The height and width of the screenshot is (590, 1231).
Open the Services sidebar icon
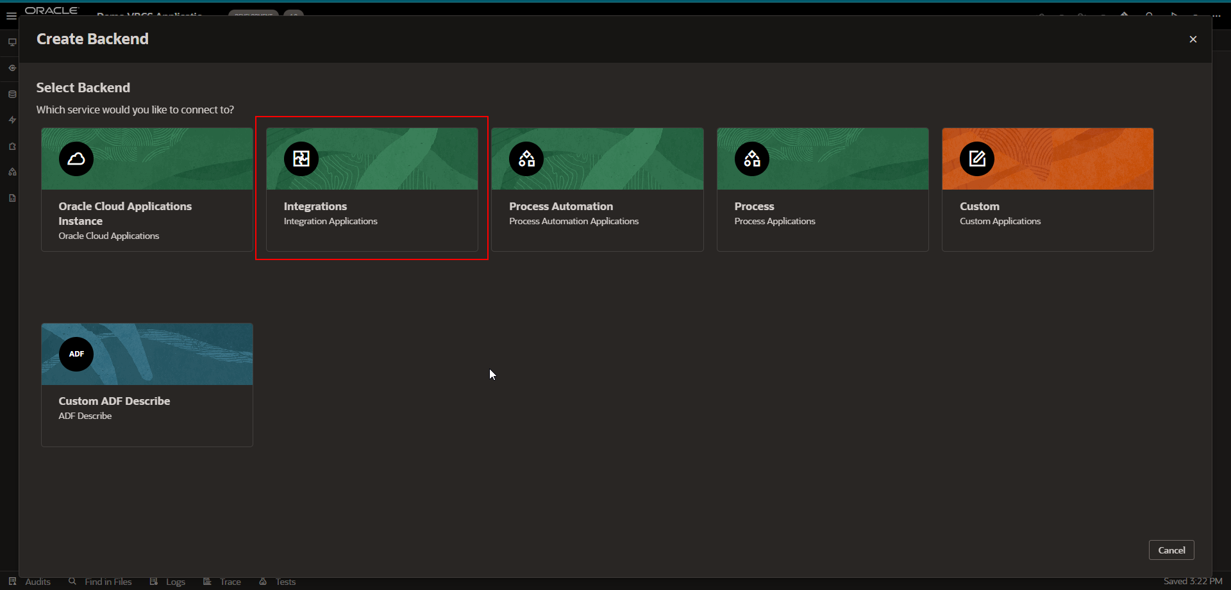point(12,68)
